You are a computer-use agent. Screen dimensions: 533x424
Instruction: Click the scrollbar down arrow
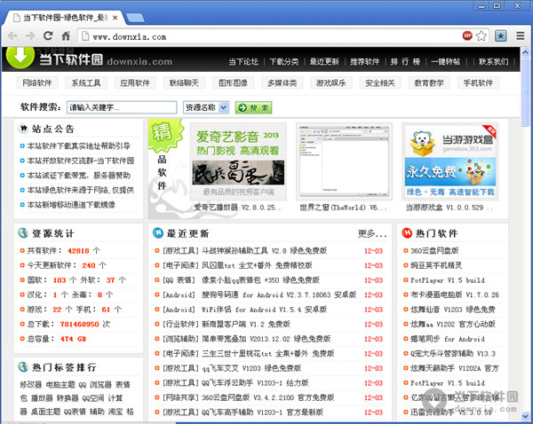click(x=525, y=416)
